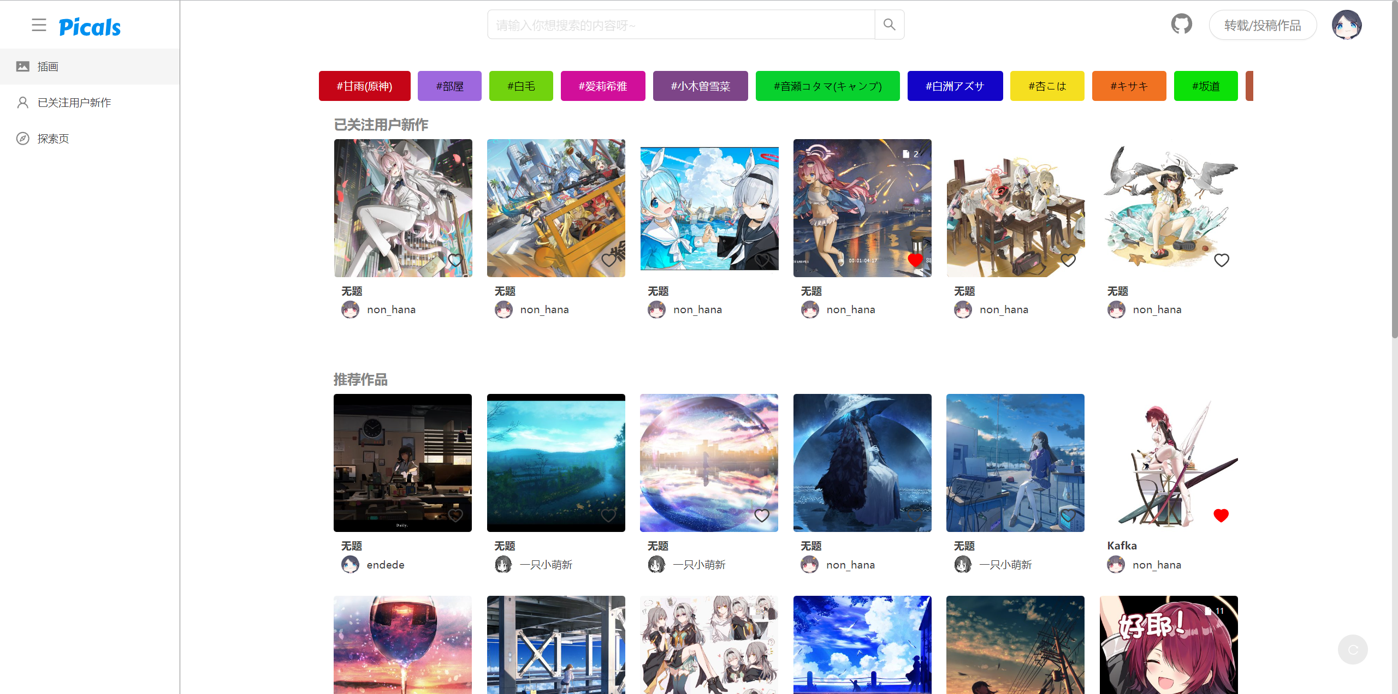
Task: Click the Picals logo
Action: 90,26
